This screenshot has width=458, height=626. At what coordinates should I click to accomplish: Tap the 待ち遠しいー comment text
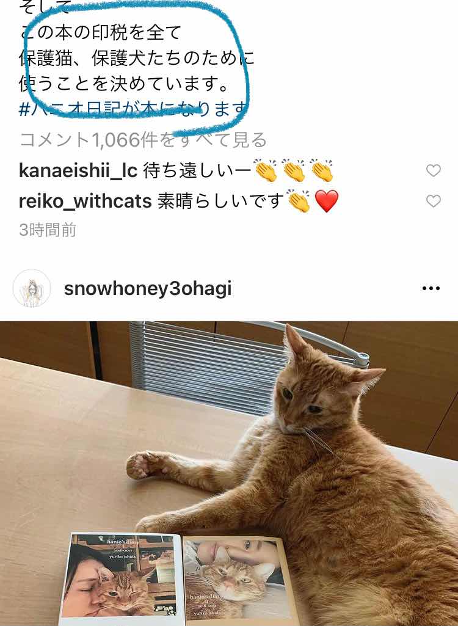198,171
